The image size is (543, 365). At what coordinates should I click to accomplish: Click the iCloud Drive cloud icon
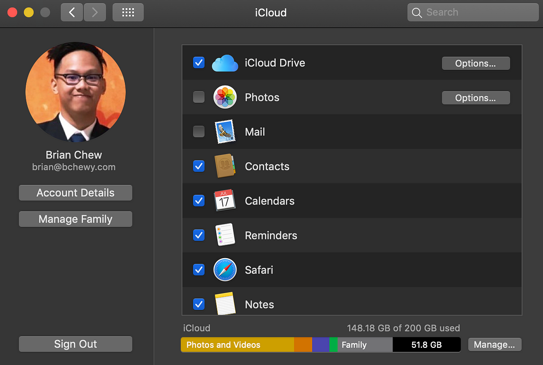pyautogui.click(x=225, y=63)
